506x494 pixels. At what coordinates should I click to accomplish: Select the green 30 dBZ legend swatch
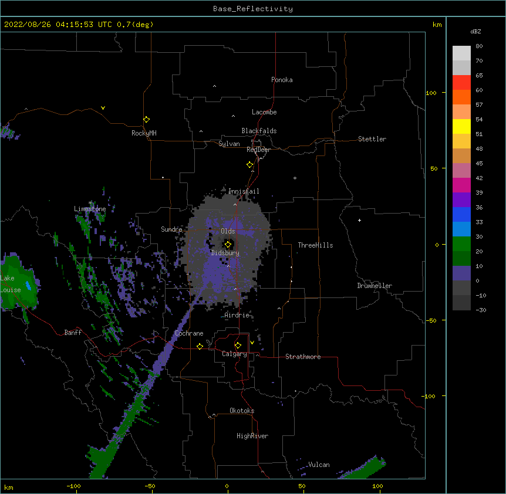pos(461,244)
